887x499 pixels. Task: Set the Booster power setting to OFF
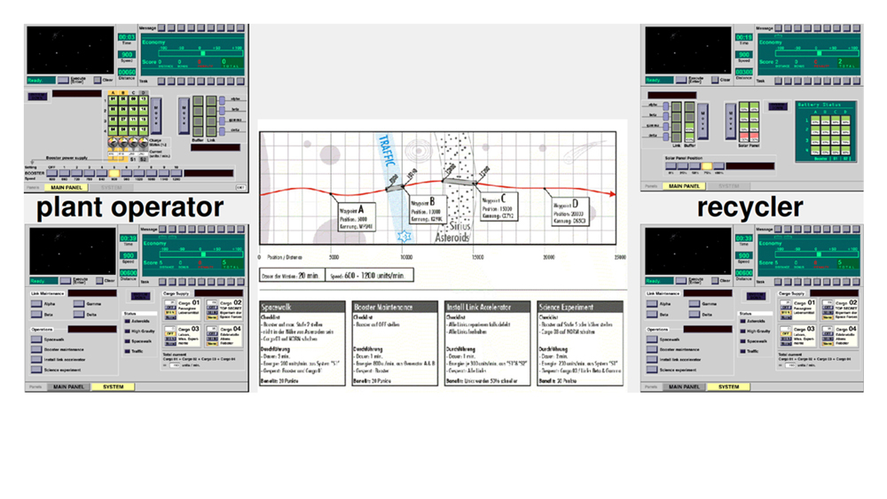pyautogui.click(x=51, y=173)
